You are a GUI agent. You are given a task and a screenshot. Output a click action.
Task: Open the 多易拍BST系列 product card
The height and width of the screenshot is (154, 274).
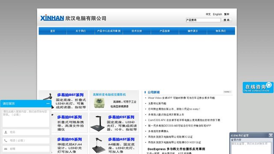63,101
